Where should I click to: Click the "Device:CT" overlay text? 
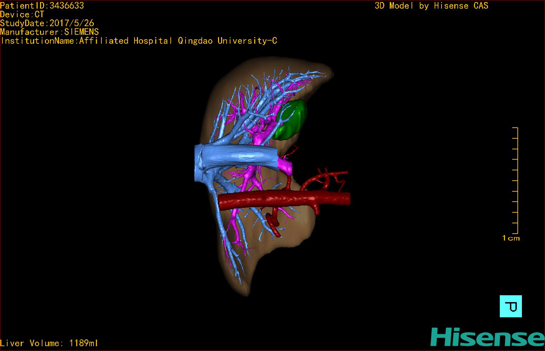coord(22,14)
